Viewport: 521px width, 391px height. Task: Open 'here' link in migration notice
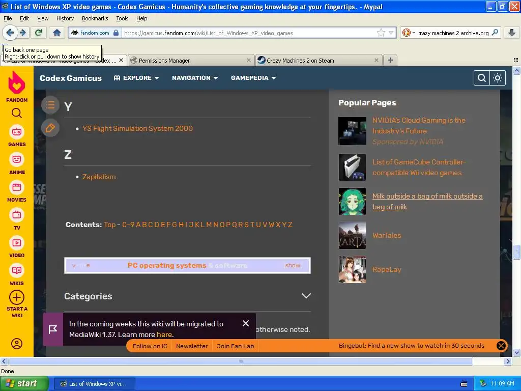click(x=164, y=334)
